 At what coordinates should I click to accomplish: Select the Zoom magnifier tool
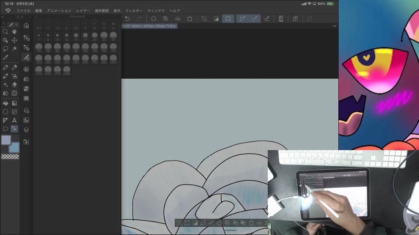(5, 32)
